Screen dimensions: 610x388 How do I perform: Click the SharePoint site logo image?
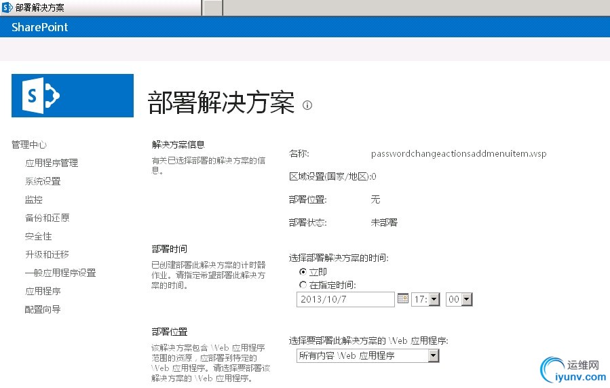(x=73, y=95)
